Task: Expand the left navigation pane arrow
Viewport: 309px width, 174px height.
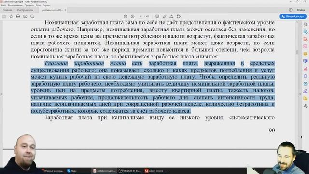Action: [x=1, y=94]
